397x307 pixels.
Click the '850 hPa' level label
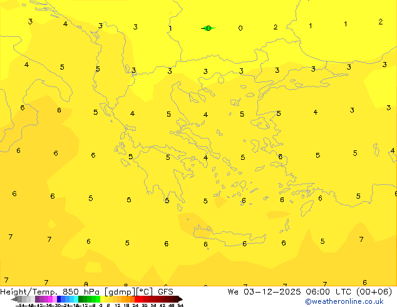tap(81, 292)
